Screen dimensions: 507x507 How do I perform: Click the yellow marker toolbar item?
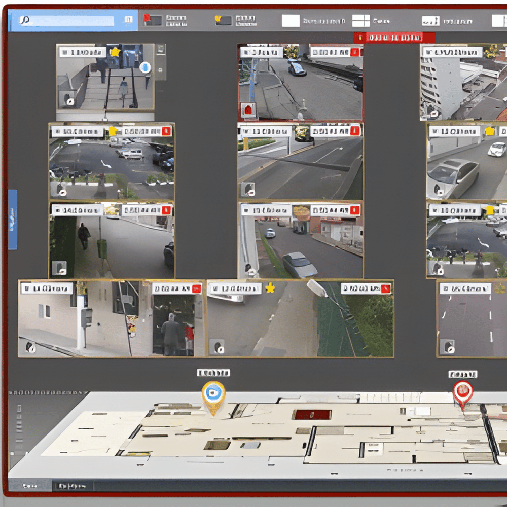coord(223,20)
